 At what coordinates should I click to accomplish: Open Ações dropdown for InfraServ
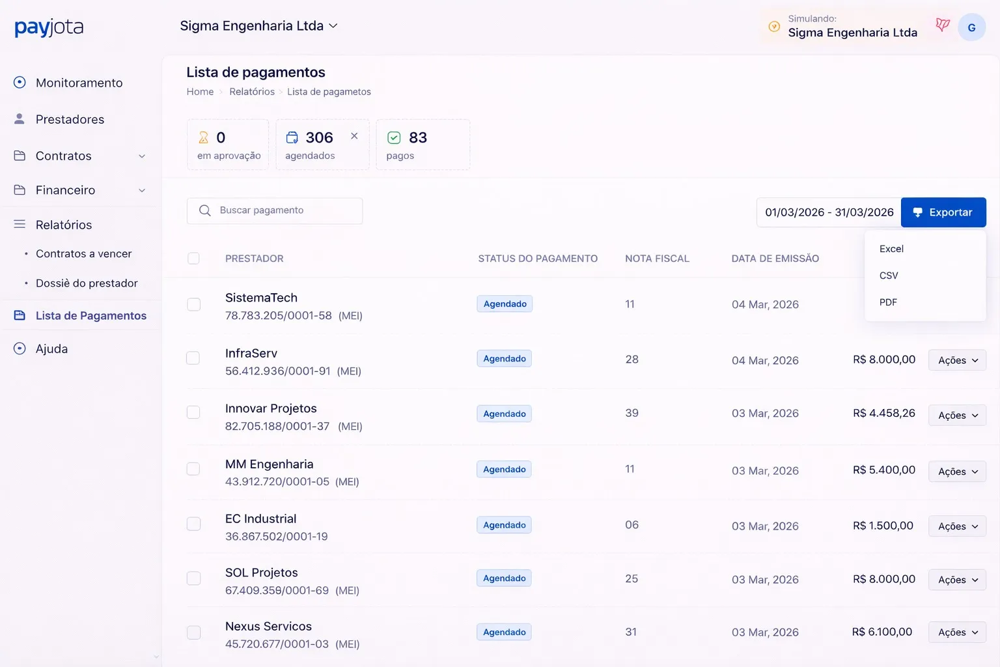pyautogui.click(x=957, y=360)
